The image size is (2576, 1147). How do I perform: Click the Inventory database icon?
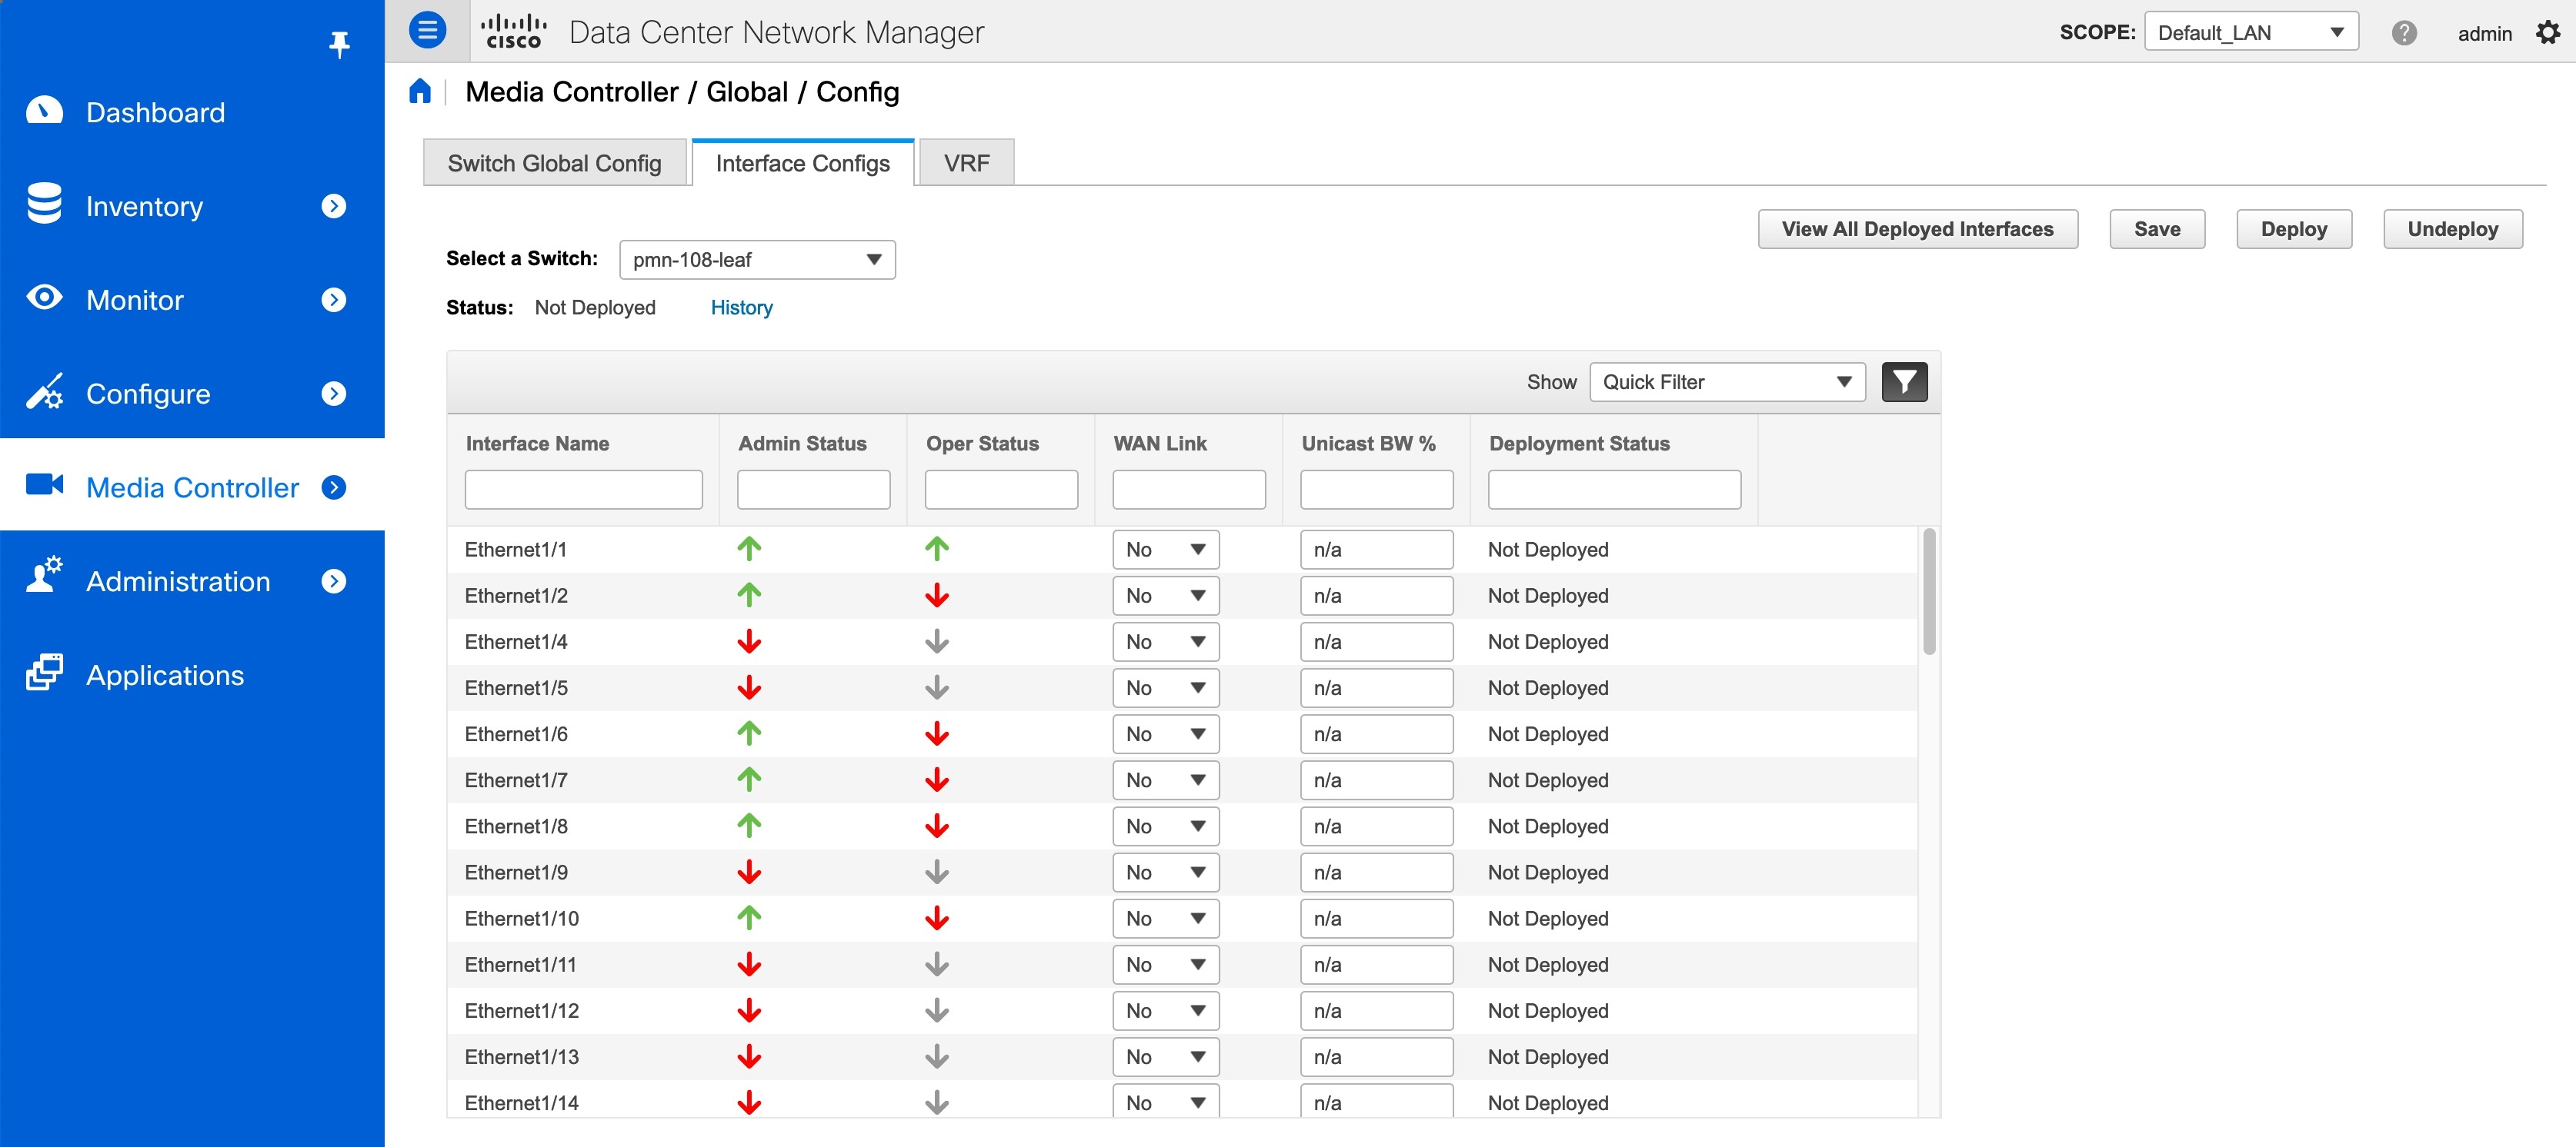(44, 204)
